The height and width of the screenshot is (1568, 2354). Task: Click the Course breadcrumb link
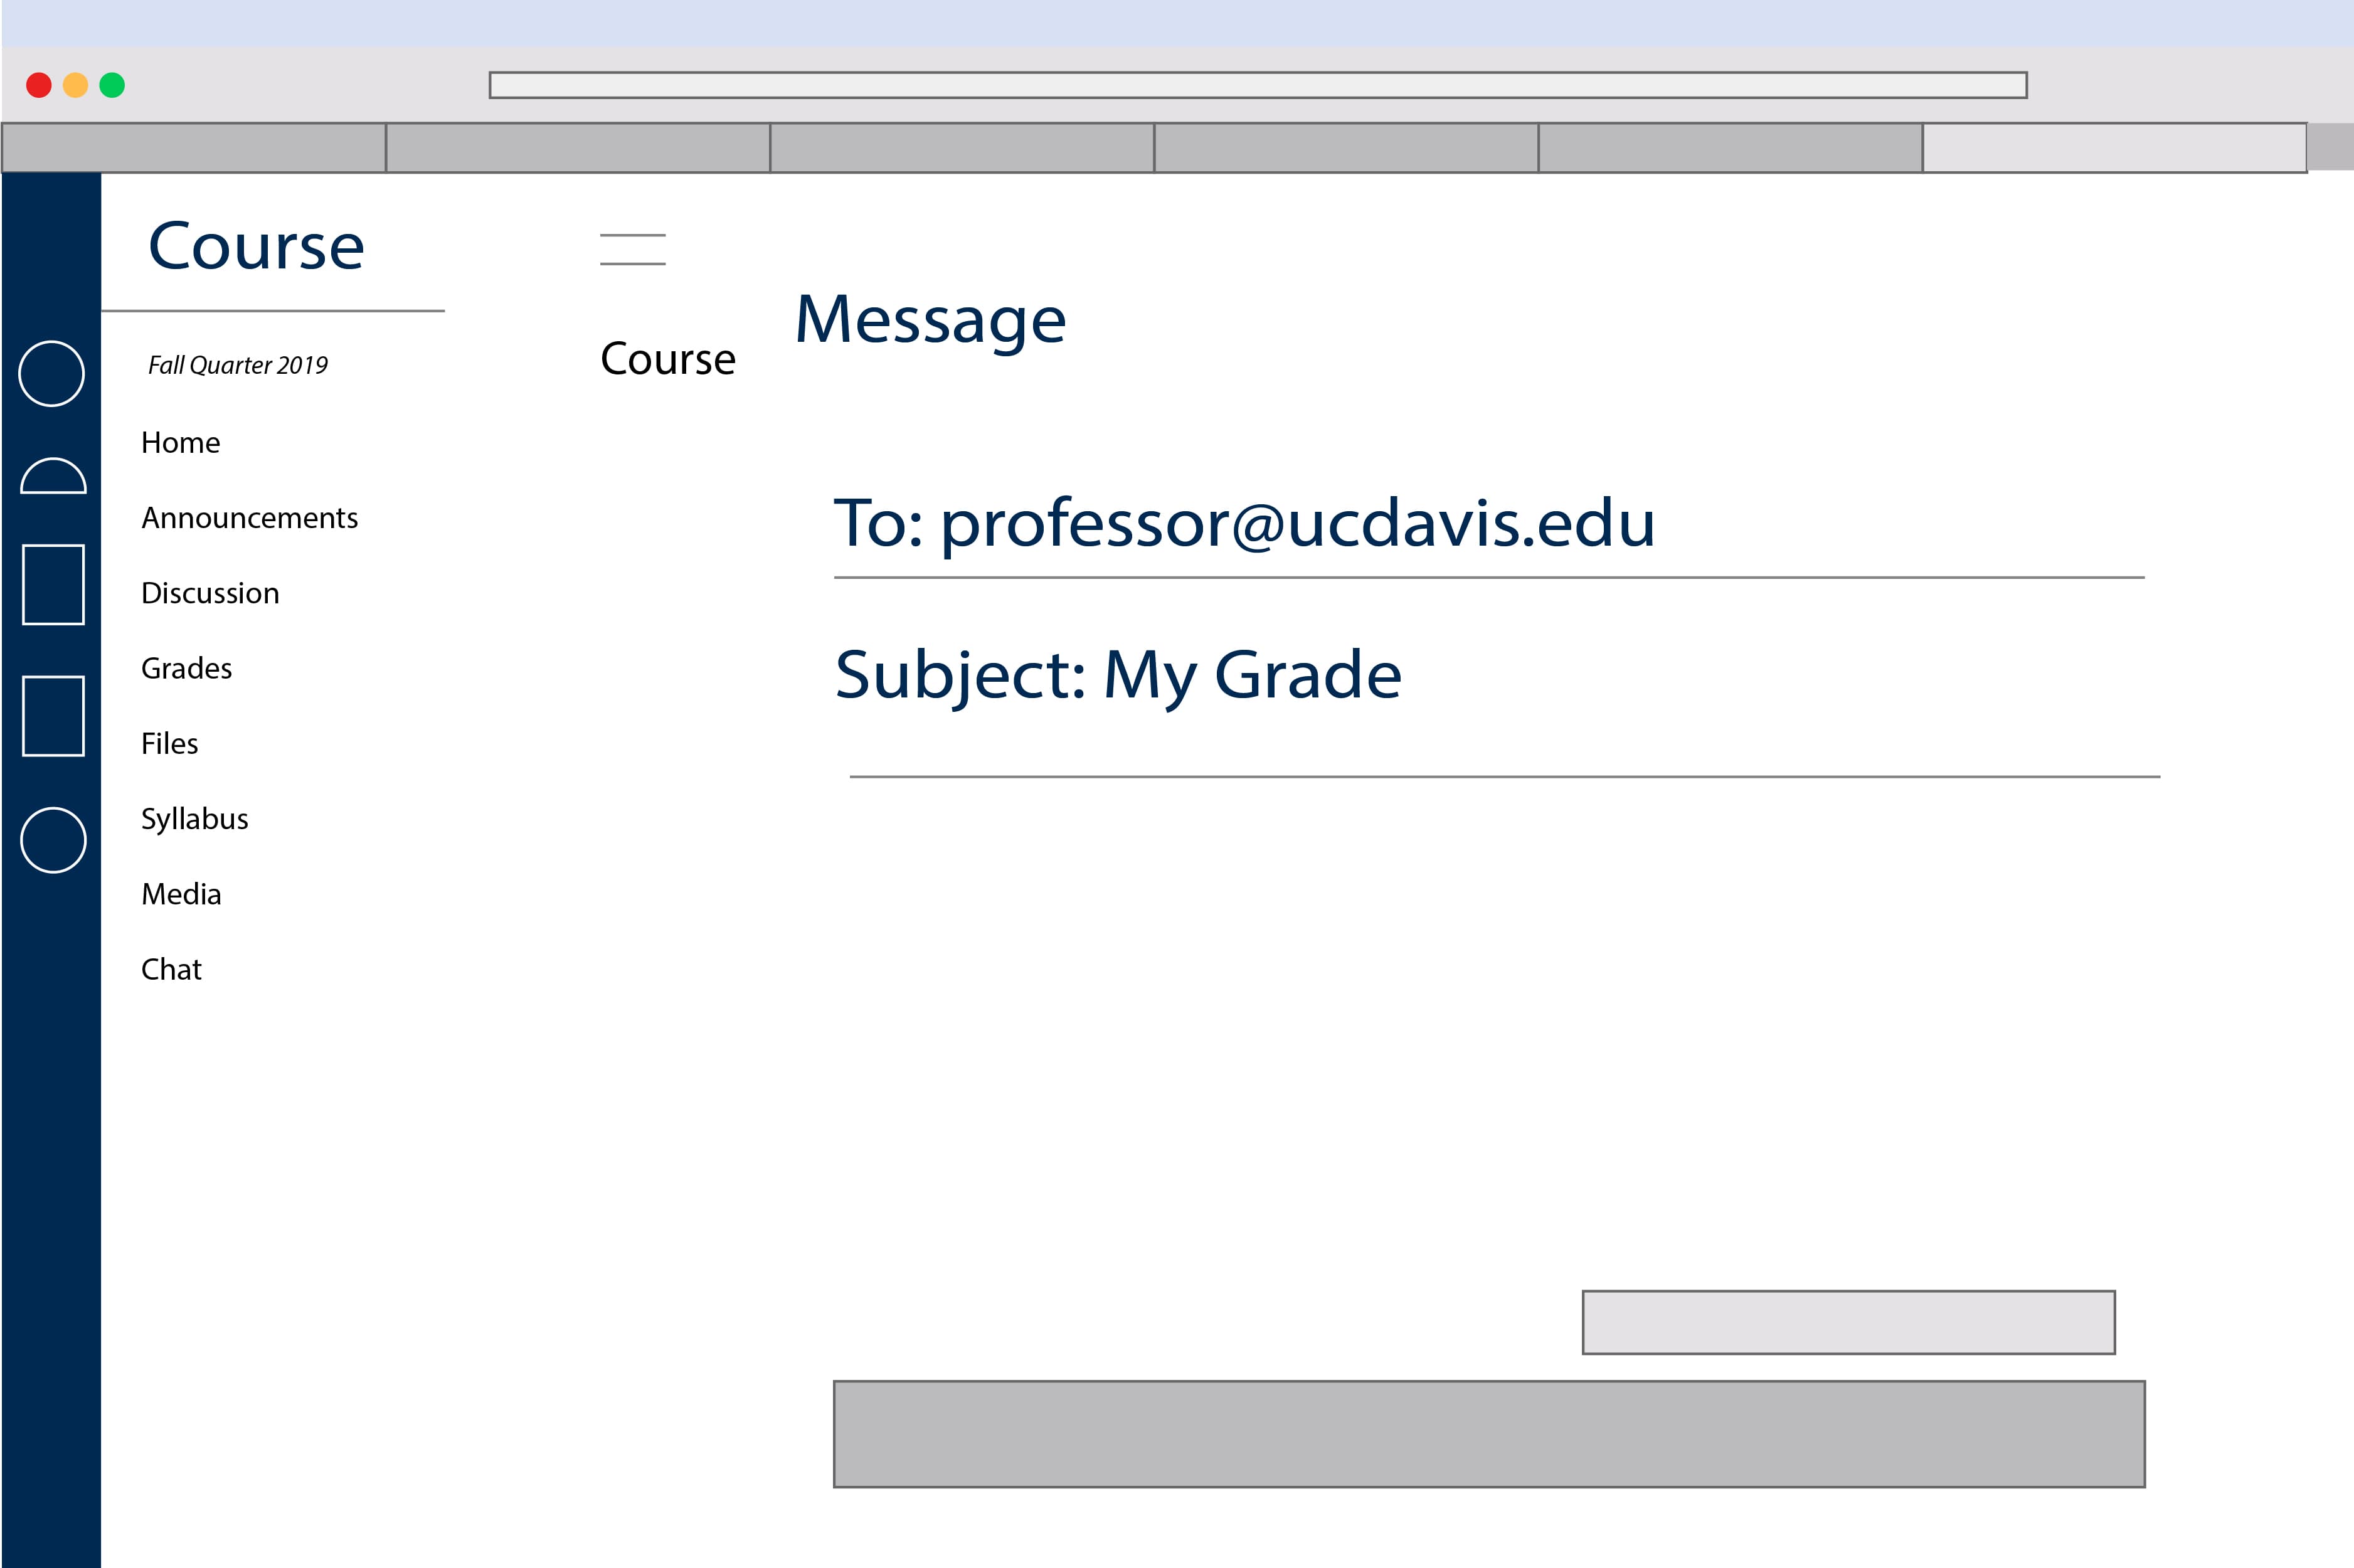[x=667, y=359]
